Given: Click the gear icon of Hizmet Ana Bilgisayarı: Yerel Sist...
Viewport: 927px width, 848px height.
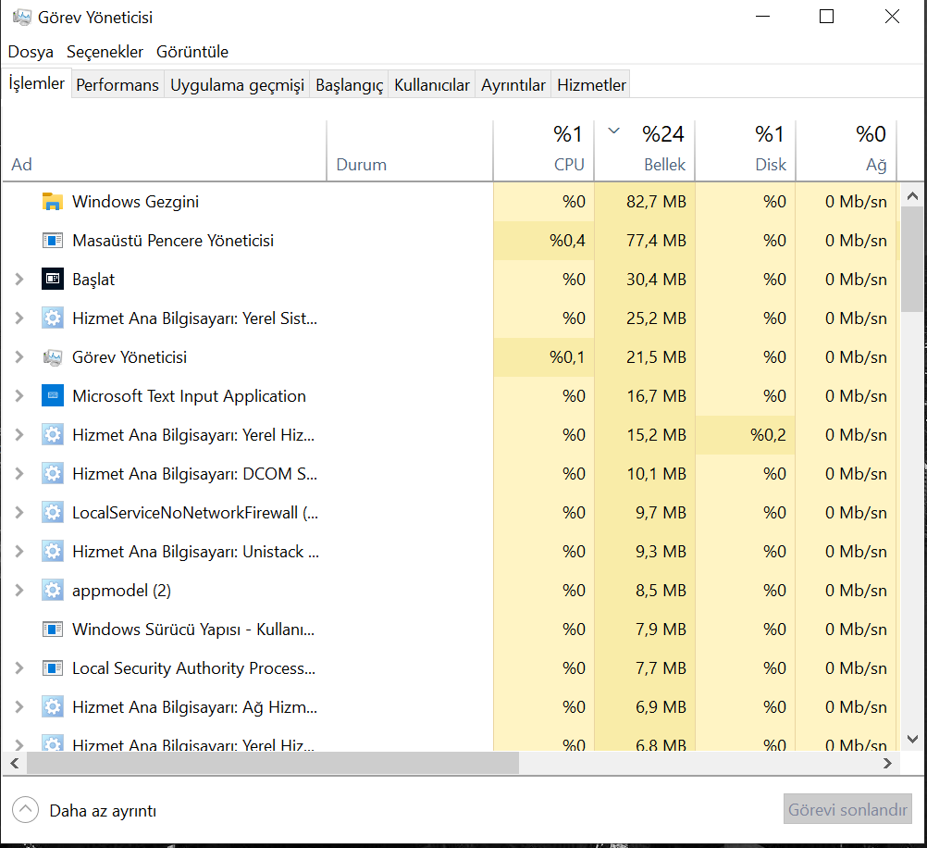Looking at the screenshot, I should point(53,318).
